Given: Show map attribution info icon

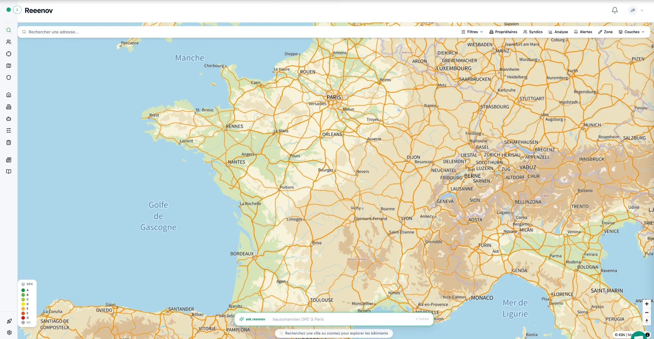Looking at the screenshot, I should pos(647,335).
